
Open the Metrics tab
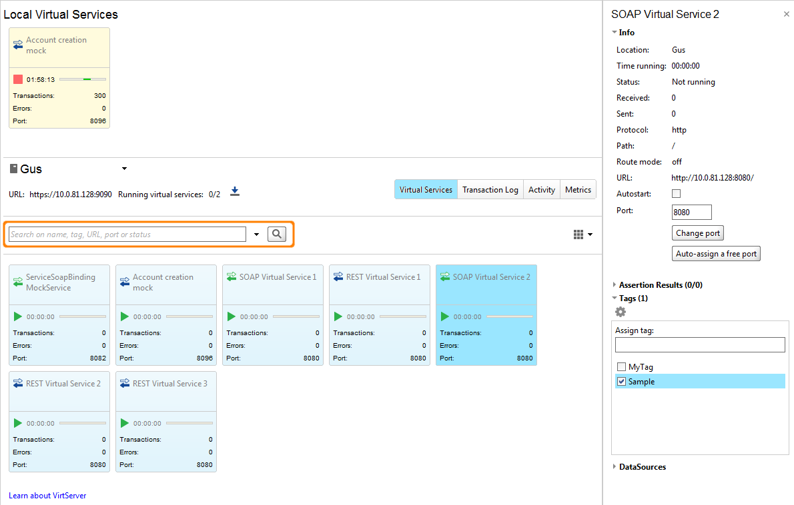pyautogui.click(x=578, y=189)
